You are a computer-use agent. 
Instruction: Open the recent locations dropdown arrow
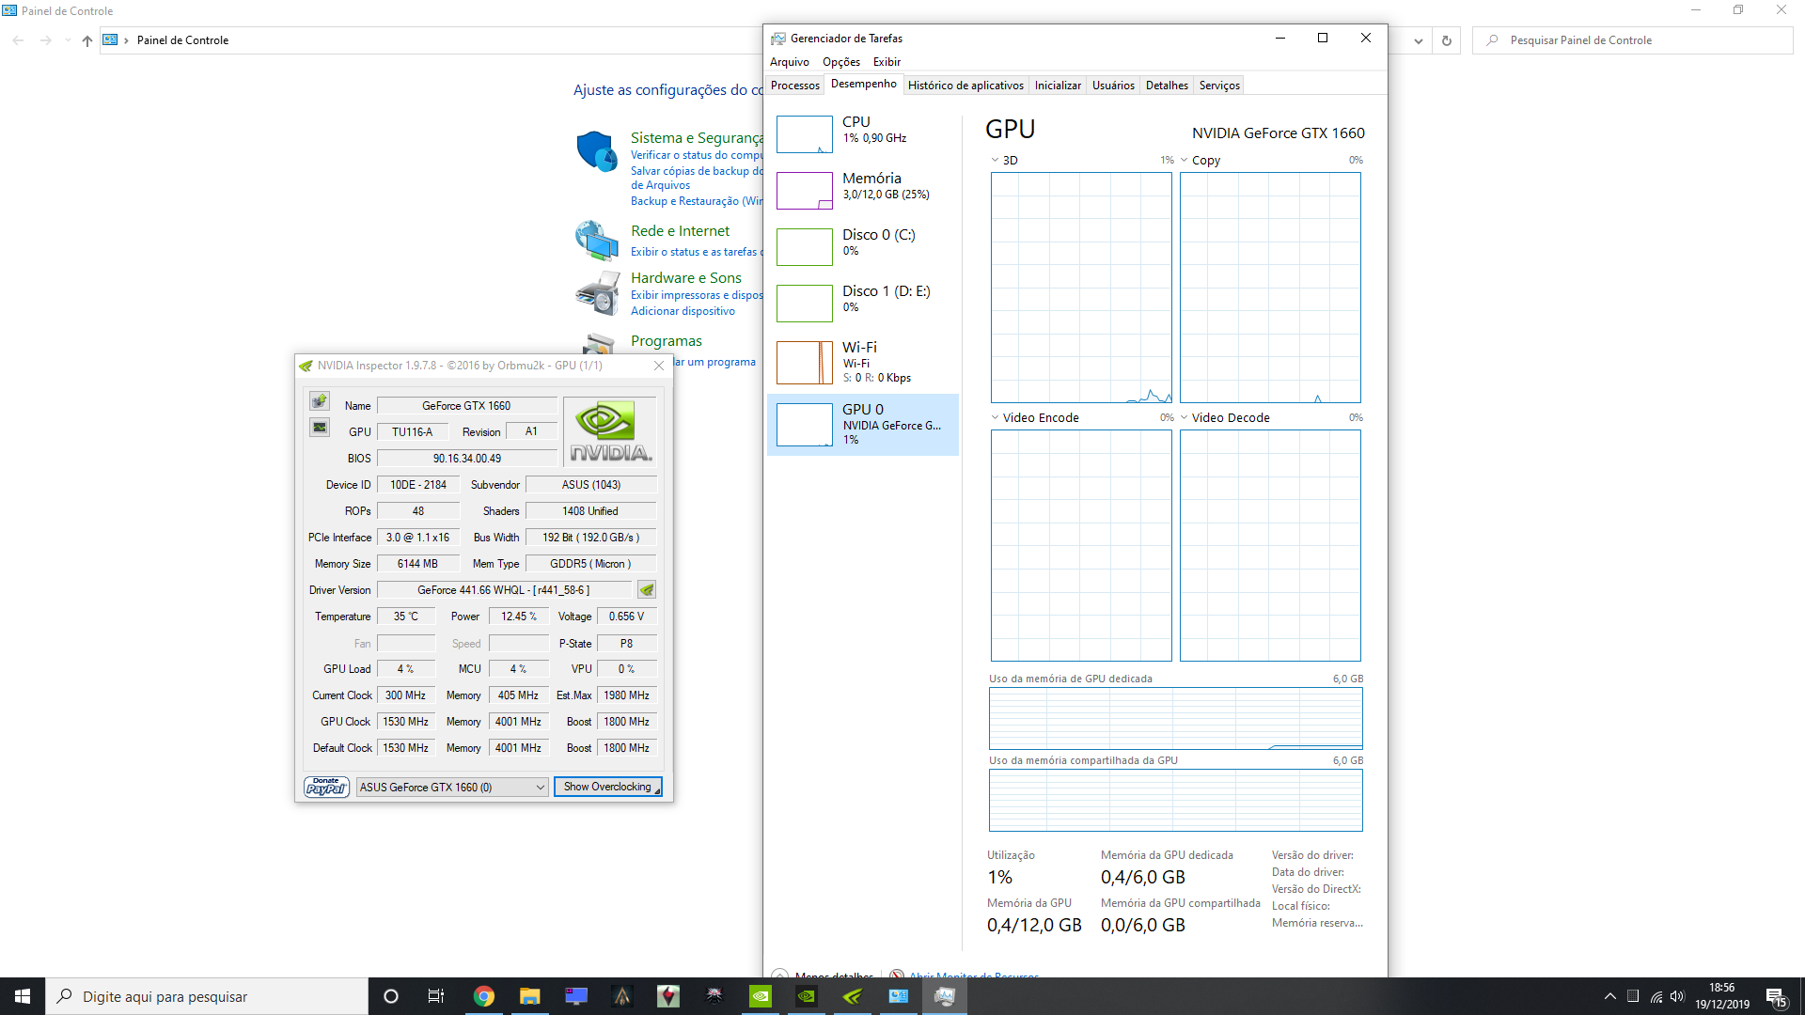[x=67, y=40]
